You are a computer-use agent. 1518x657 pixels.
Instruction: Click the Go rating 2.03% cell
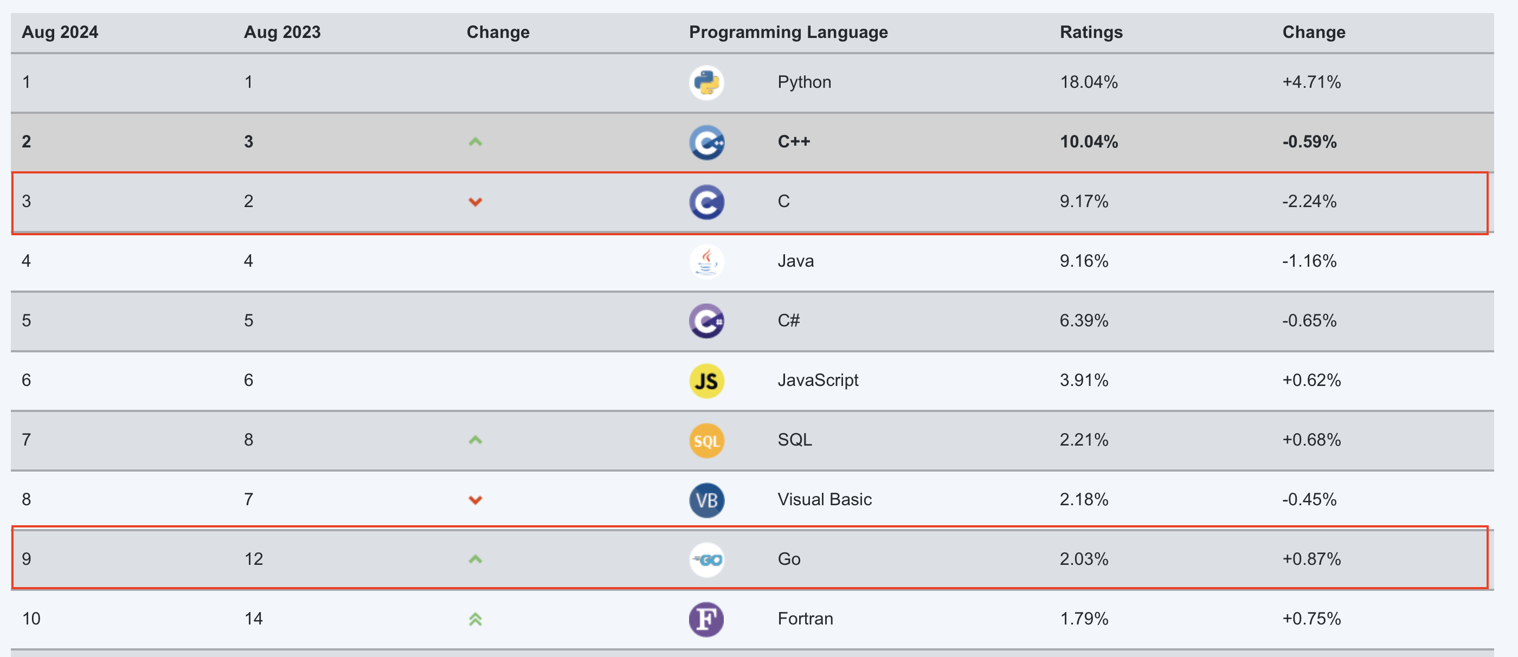click(1084, 559)
